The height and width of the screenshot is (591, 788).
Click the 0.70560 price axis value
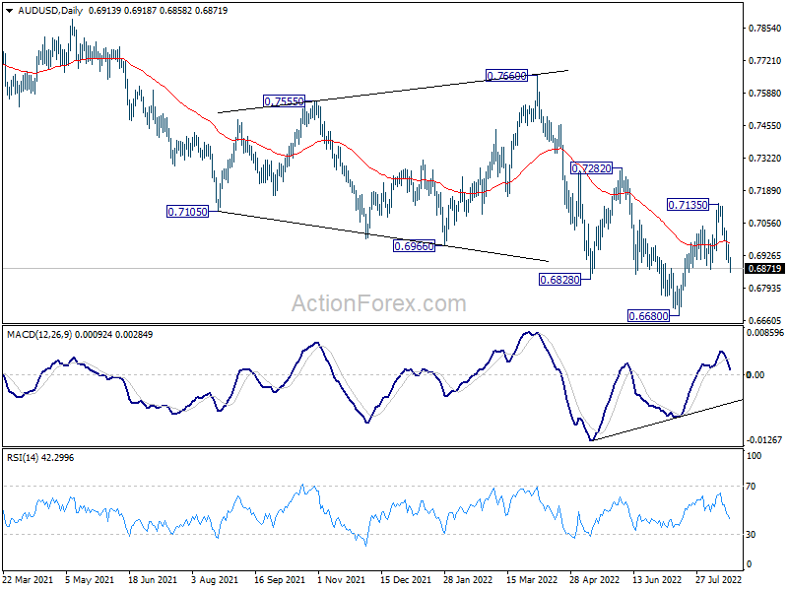pos(765,224)
